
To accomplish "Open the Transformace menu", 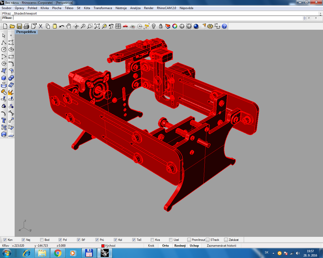I will click(x=103, y=8).
